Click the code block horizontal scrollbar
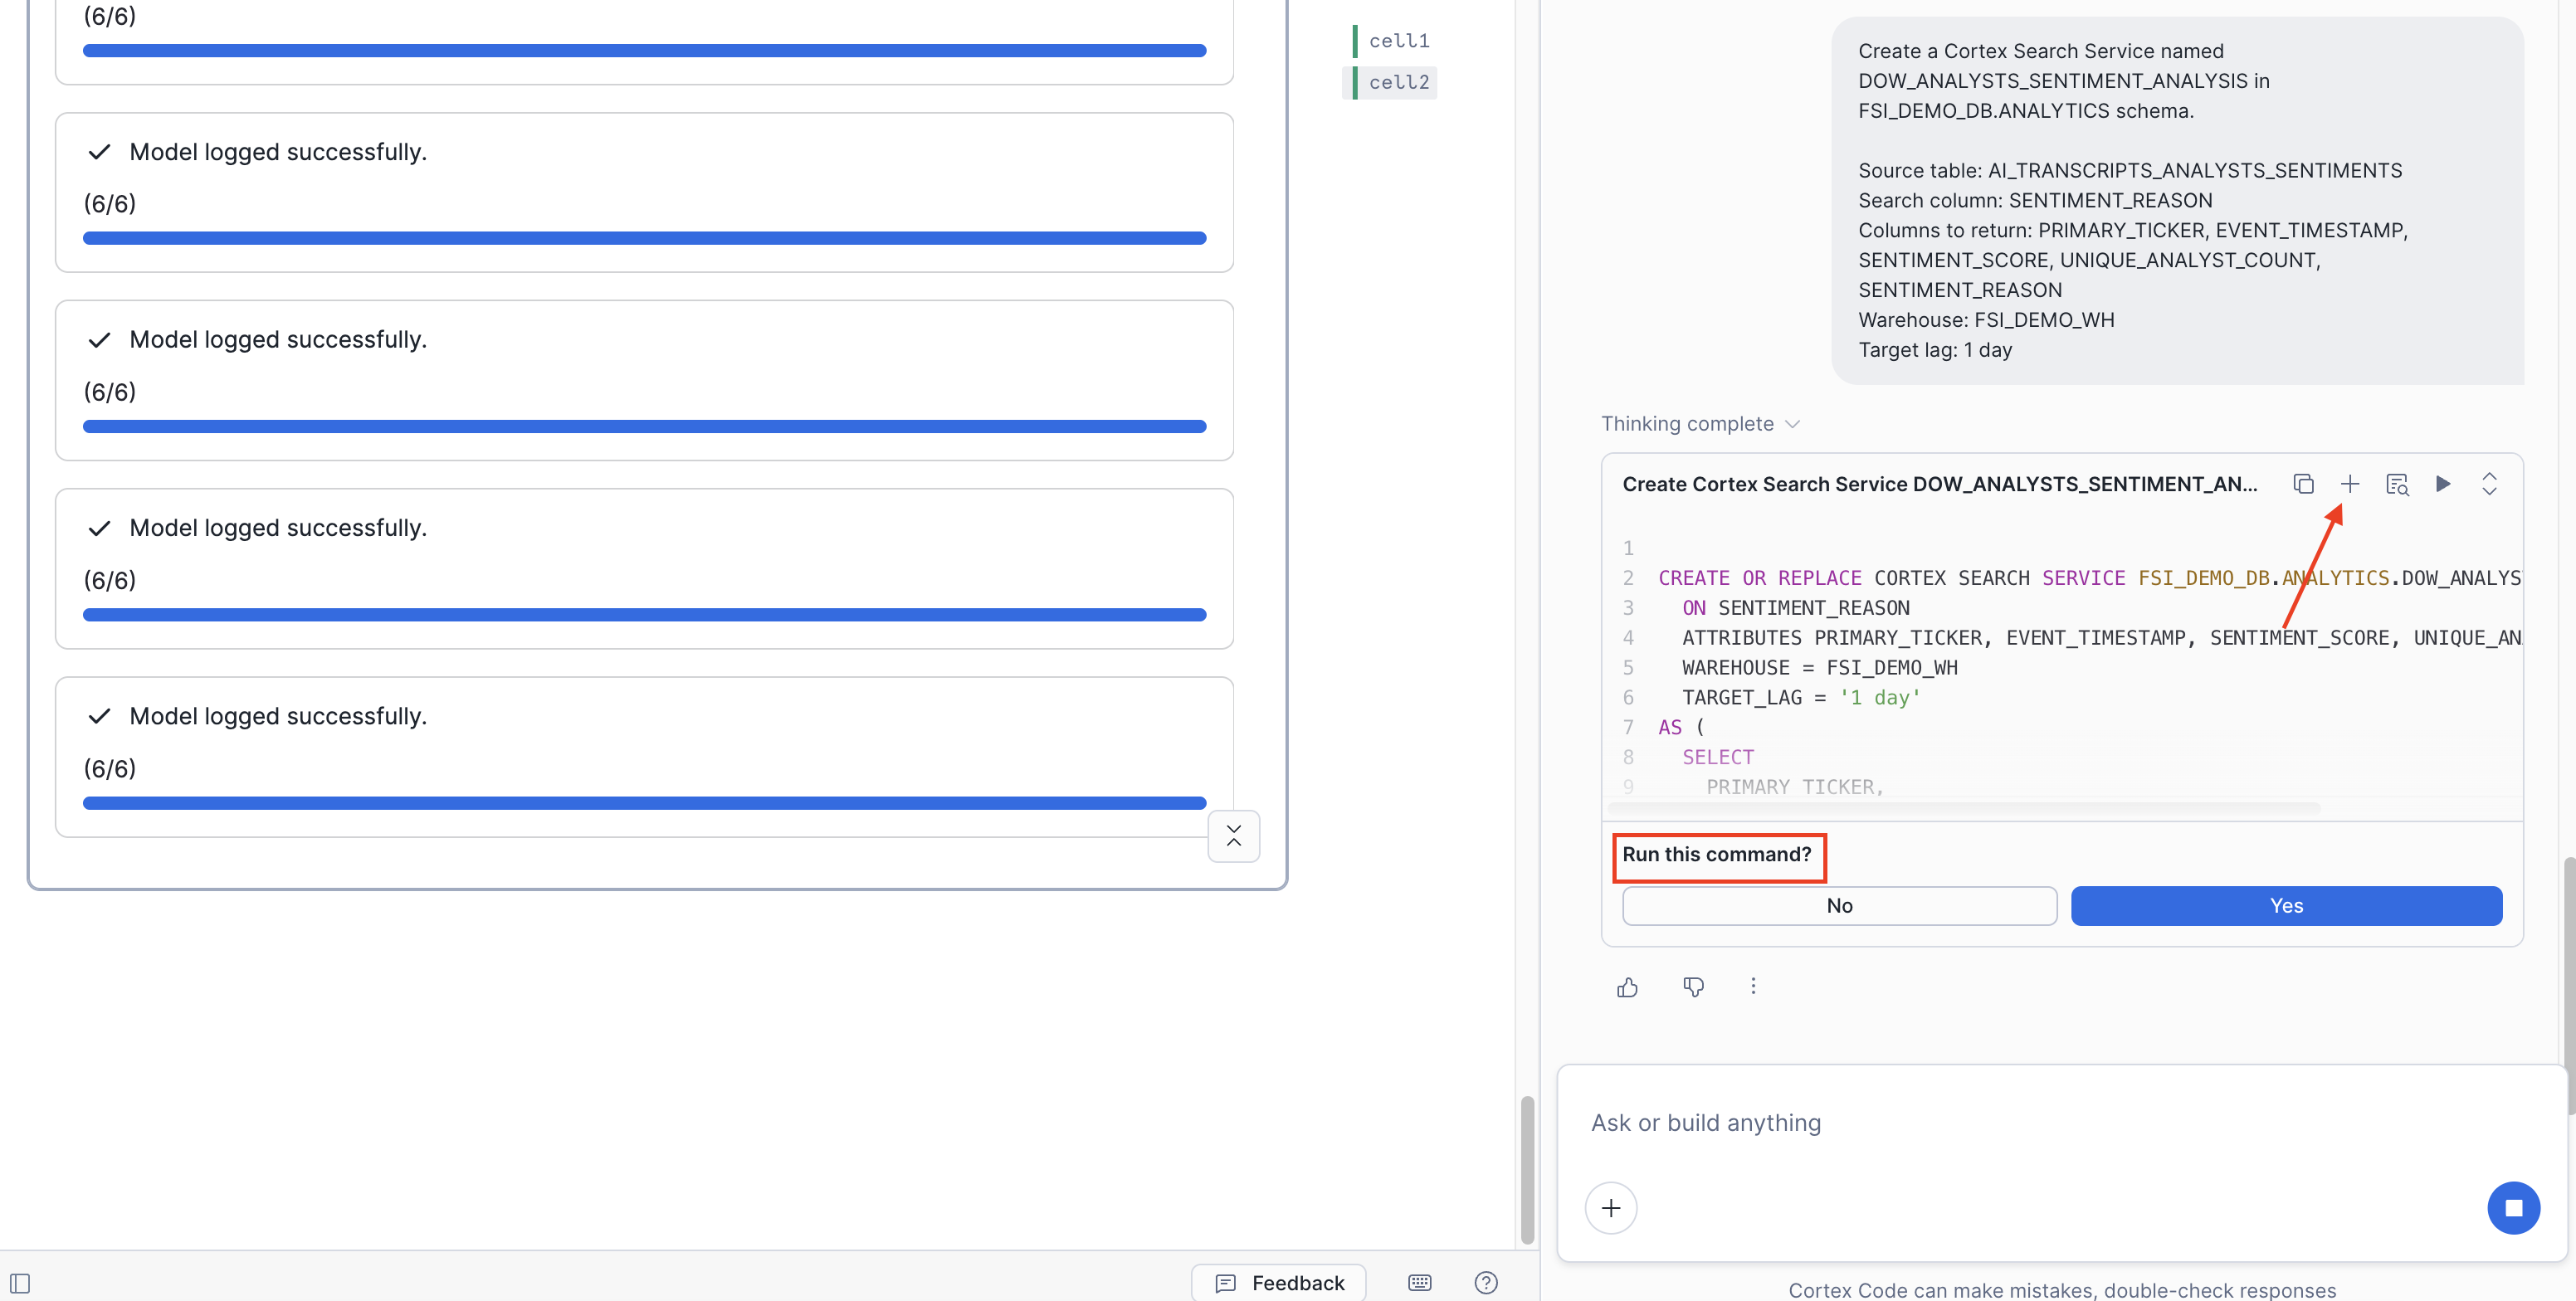Screen dimensions: 2576x1301 (x=1965, y=807)
